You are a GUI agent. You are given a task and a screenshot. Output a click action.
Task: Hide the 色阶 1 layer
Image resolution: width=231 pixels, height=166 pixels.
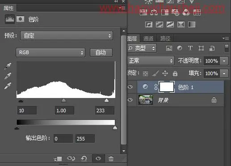[130, 87]
